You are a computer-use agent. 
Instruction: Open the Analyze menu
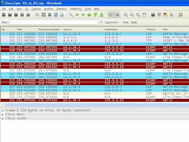pyautogui.click(x=48, y=9)
